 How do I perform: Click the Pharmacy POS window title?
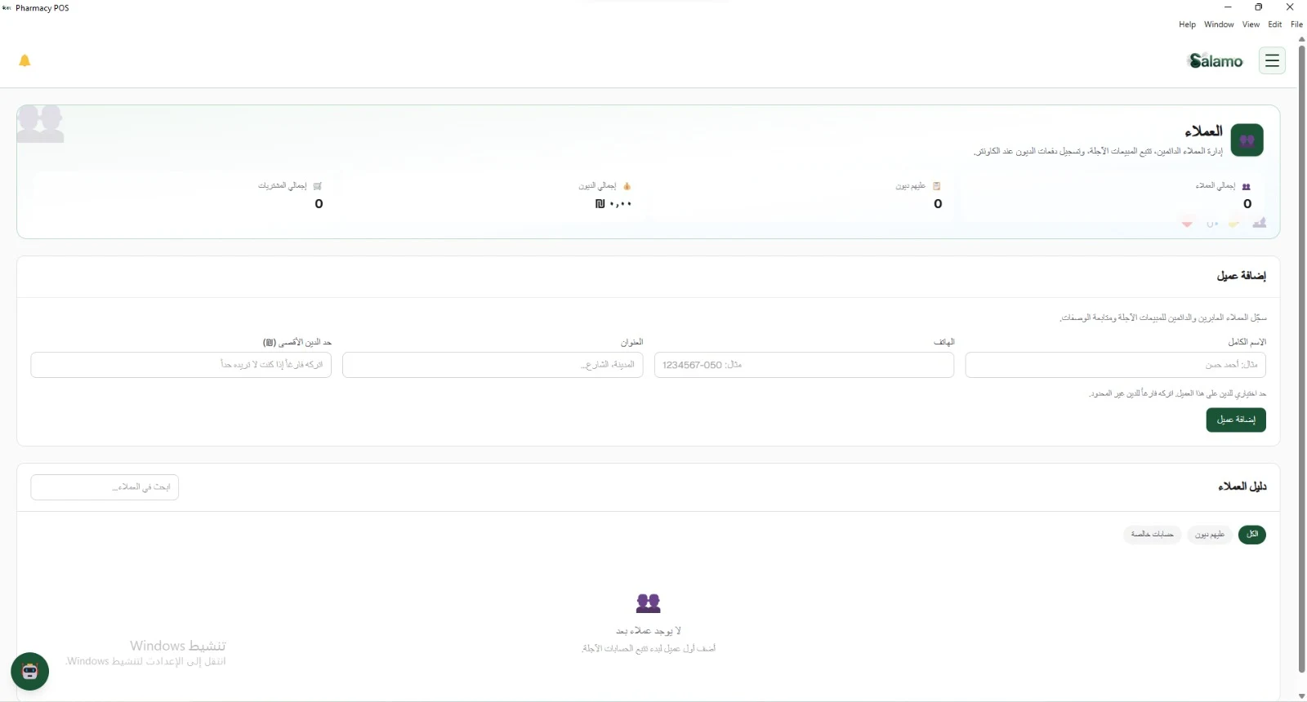pos(42,8)
